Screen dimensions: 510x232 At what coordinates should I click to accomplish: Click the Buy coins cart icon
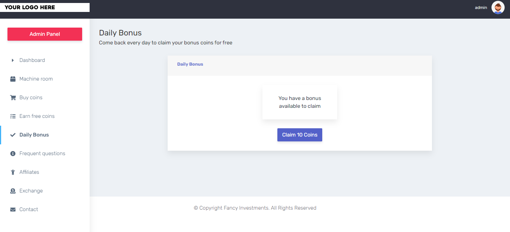tap(13, 97)
